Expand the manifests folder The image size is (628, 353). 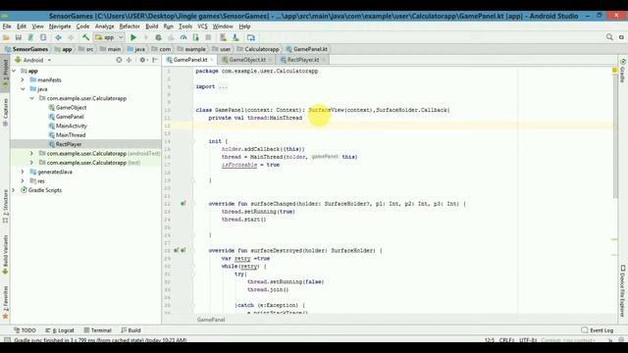[x=23, y=80]
